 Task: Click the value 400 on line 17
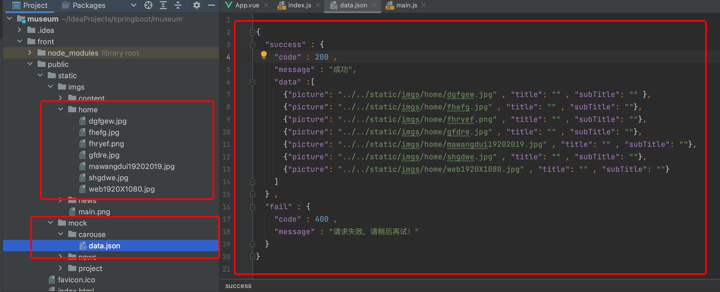(x=322, y=219)
